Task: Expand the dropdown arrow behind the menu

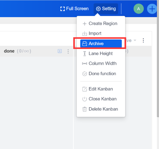Action: coord(135,40)
